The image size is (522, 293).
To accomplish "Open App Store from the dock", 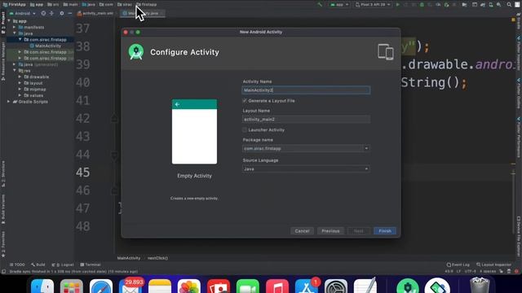I will 307,286.
